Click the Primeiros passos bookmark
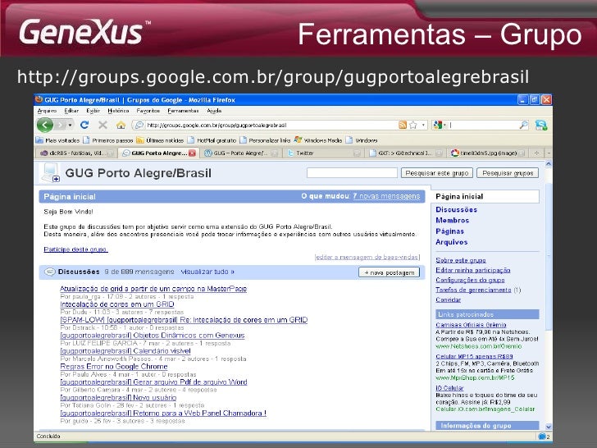 pyautogui.click(x=108, y=140)
